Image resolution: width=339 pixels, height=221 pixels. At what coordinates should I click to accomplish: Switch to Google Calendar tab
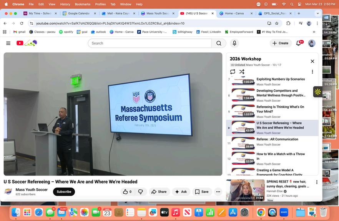point(79,13)
